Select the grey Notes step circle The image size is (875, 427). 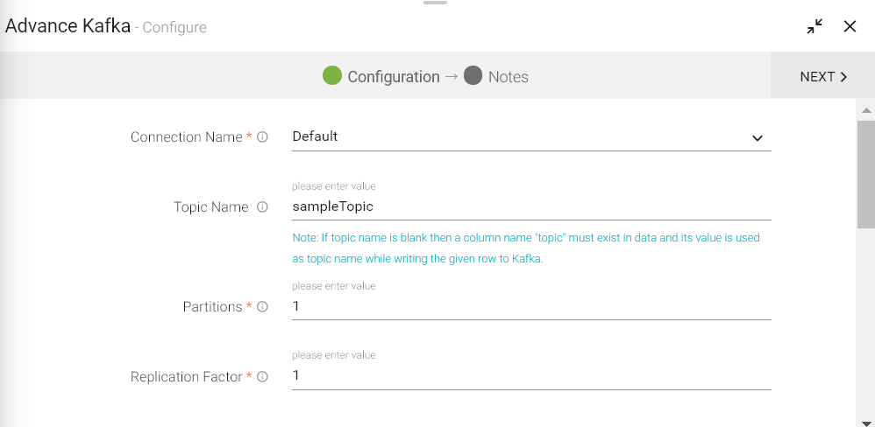click(473, 76)
